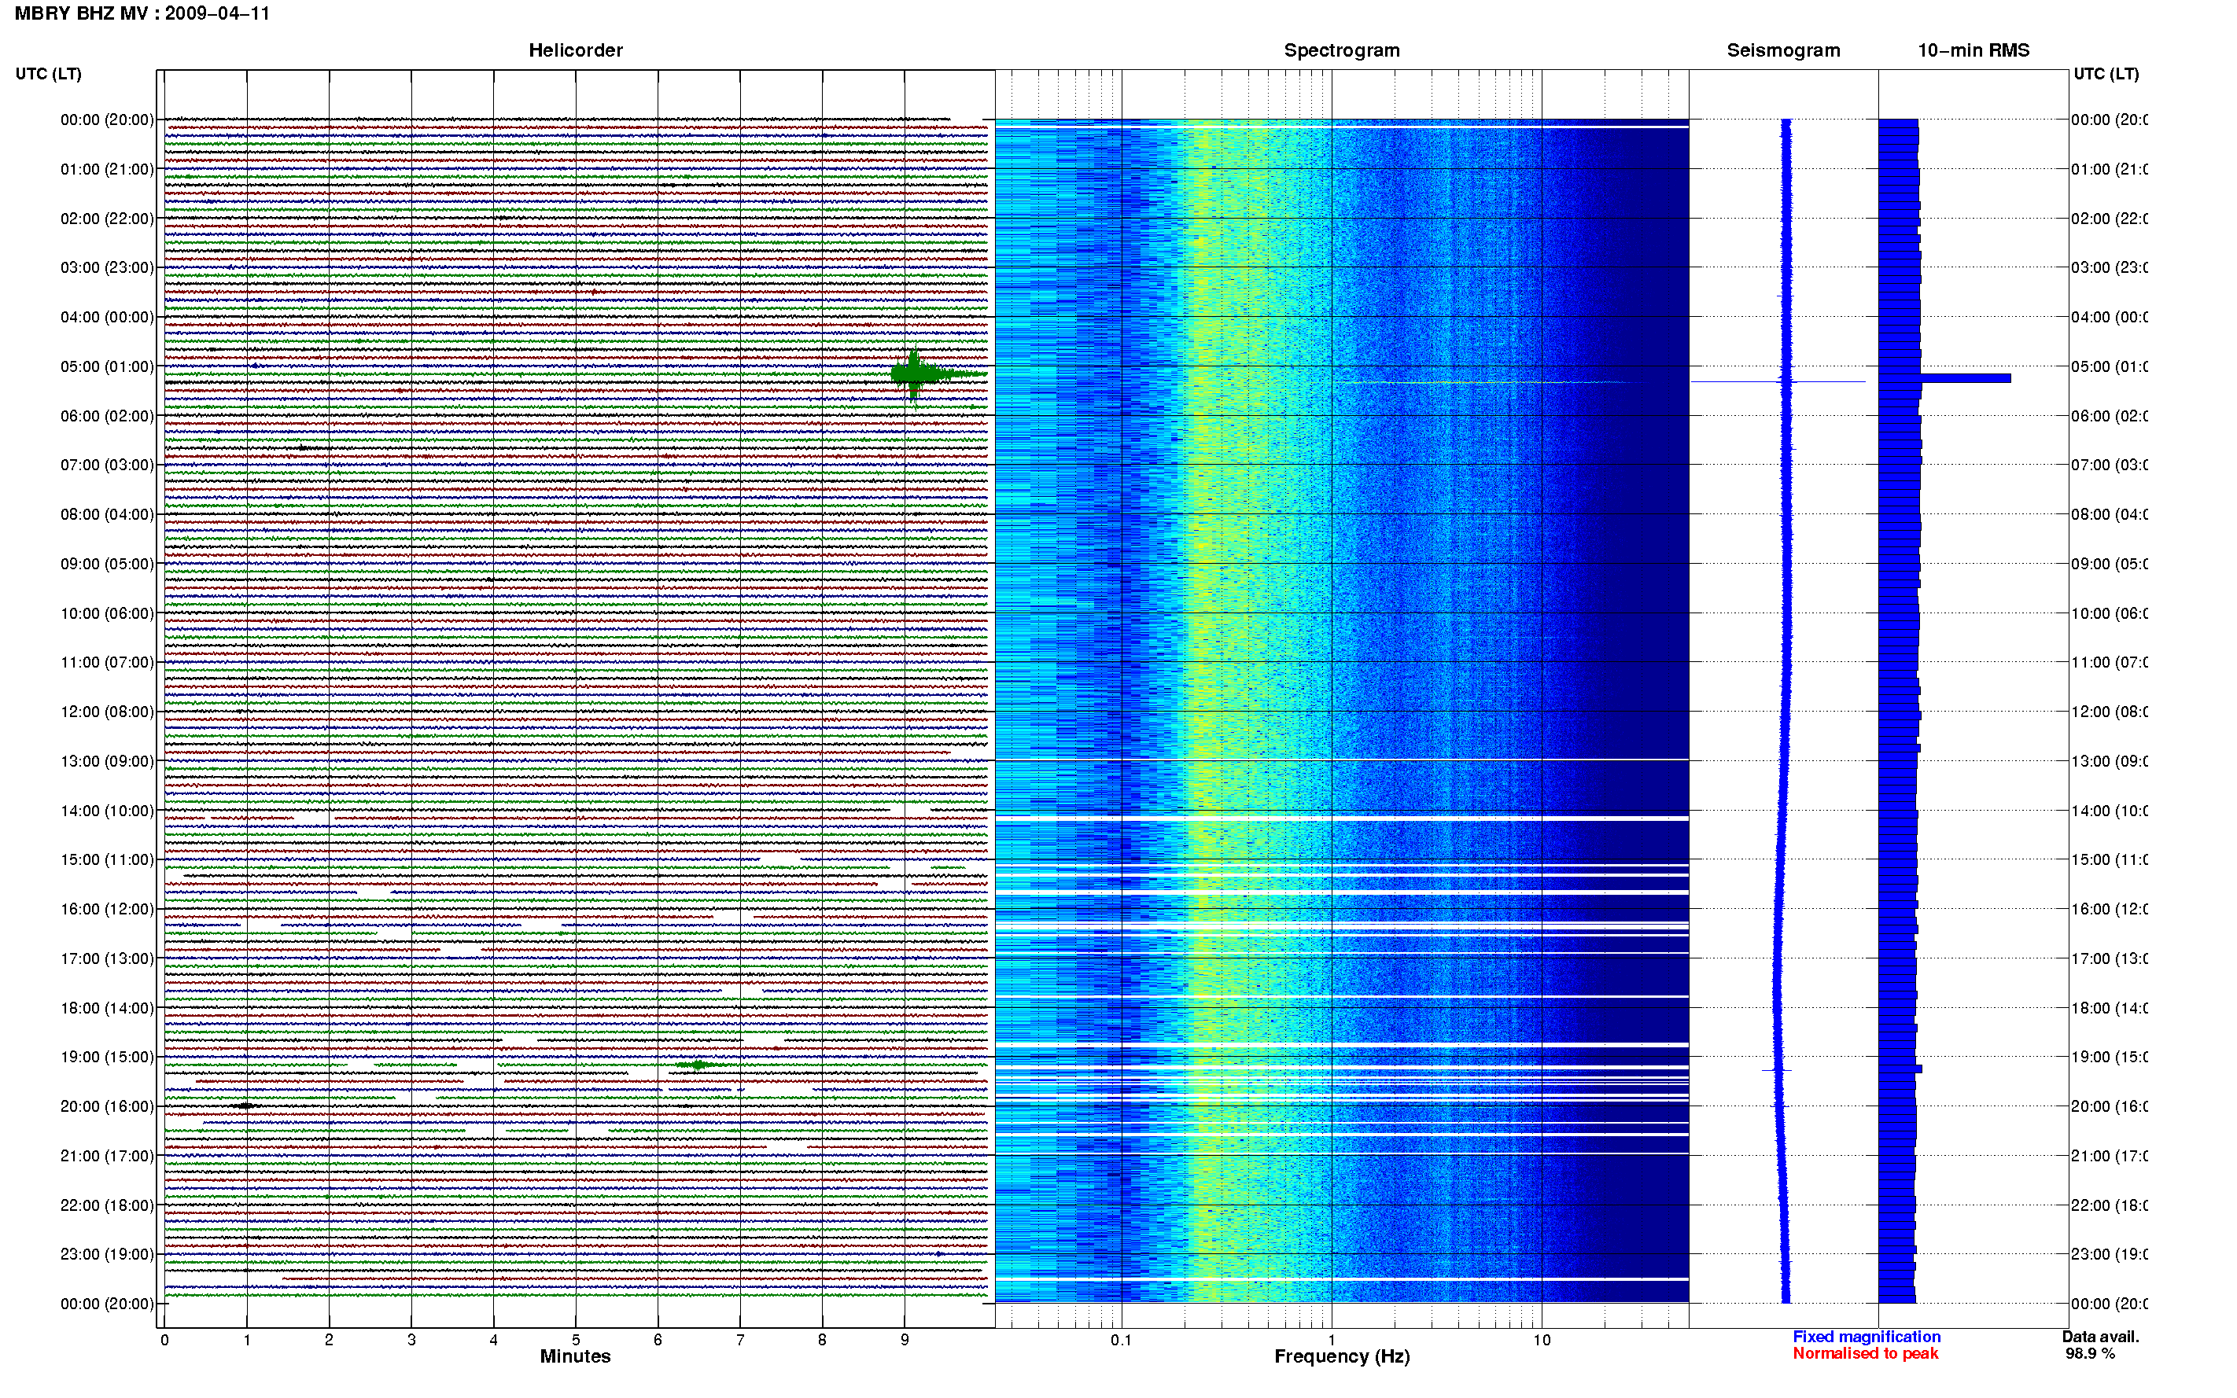Click the left '06:00 (02:00)' time label
Screen dimensions: 2237x1398
point(107,416)
